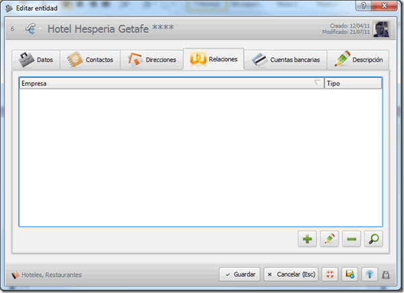Click the Guardar button
The image size is (404, 293).
click(240, 274)
